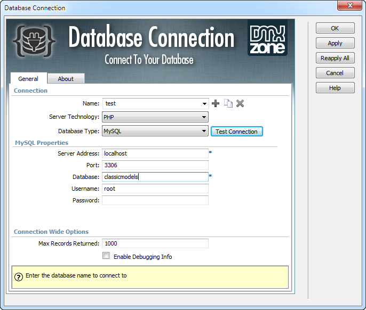Screen dimensions: 366x310
Task: Click the Test Connection button
Action: pos(237,132)
